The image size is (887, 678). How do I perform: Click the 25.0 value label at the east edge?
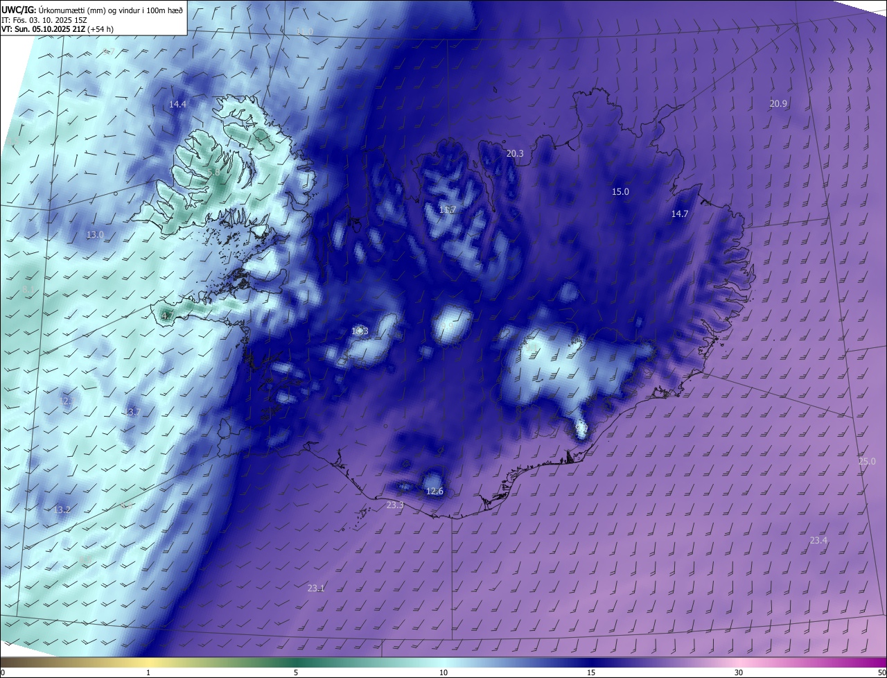pyautogui.click(x=867, y=461)
